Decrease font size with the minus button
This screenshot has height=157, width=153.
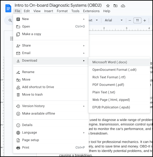pos(130,20)
